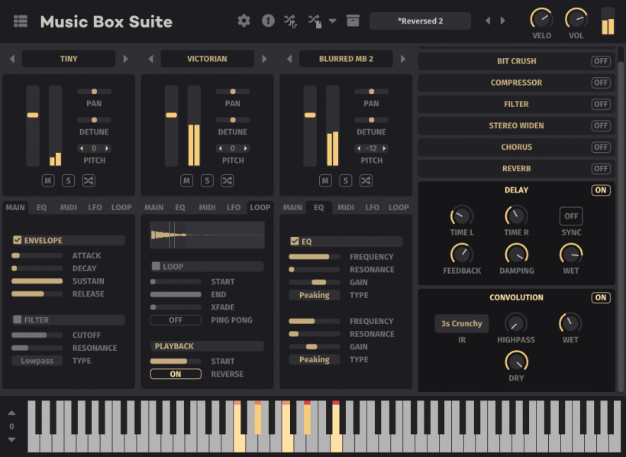Open the second Peaking EQ type dropdown
Viewport: 626px width, 457px height.
pyautogui.click(x=315, y=359)
